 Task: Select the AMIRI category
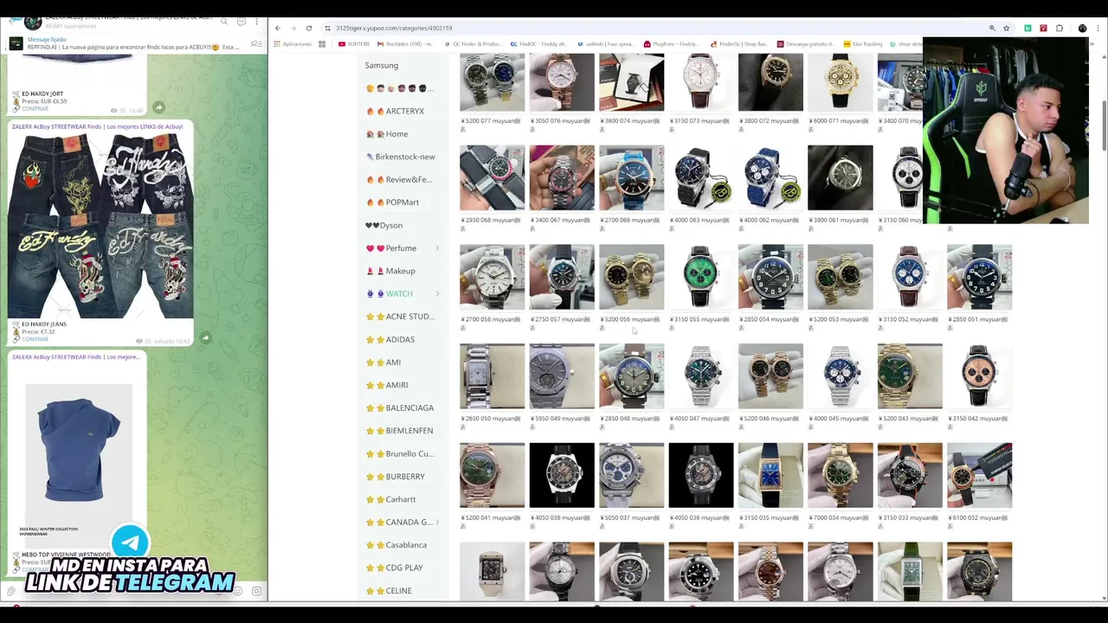(387, 385)
